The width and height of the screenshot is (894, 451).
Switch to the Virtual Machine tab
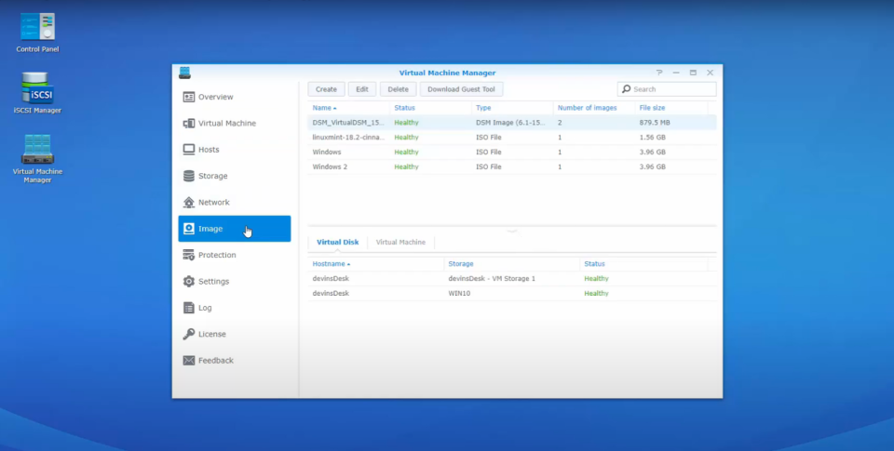[400, 242]
